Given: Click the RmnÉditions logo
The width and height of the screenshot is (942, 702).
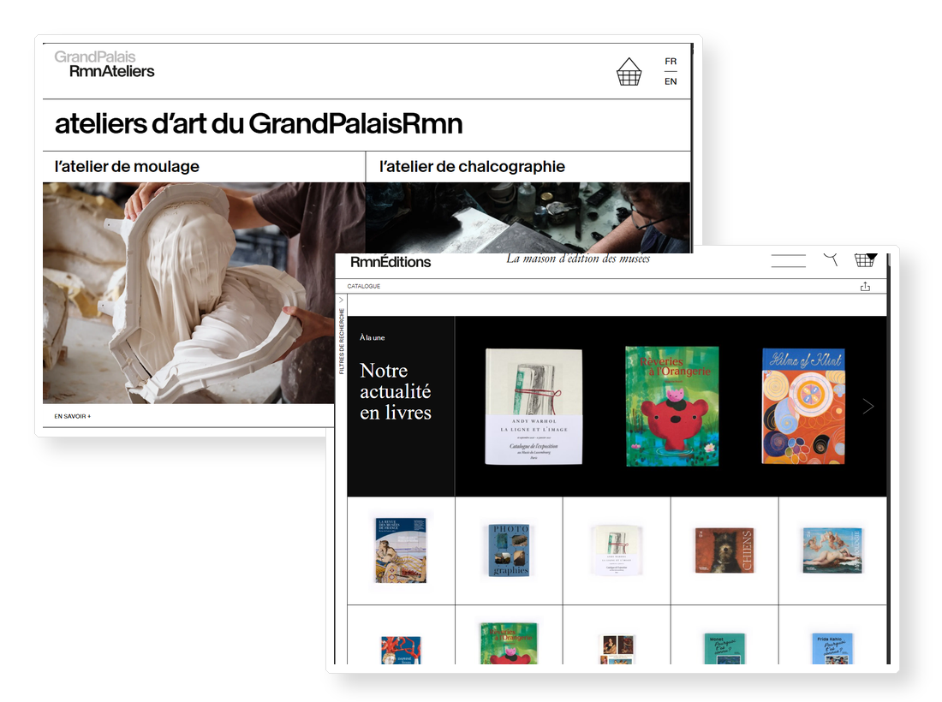Looking at the screenshot, I should coord(391,262).
